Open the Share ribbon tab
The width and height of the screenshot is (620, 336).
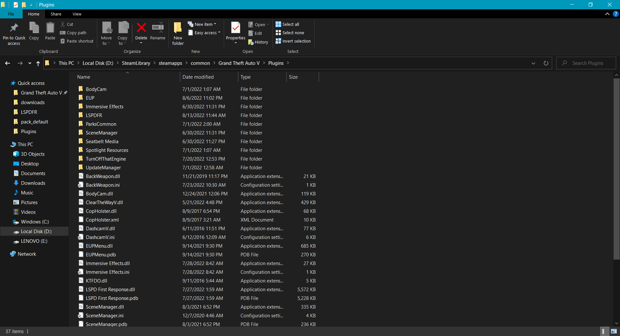[x=56, y=14]
